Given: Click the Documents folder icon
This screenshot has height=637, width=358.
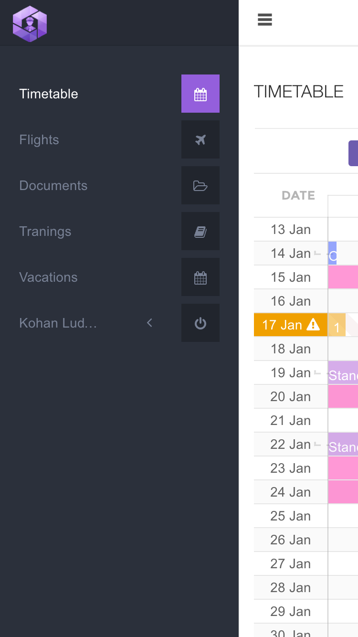Looking at the screenshot, I should tap(200, 185).
